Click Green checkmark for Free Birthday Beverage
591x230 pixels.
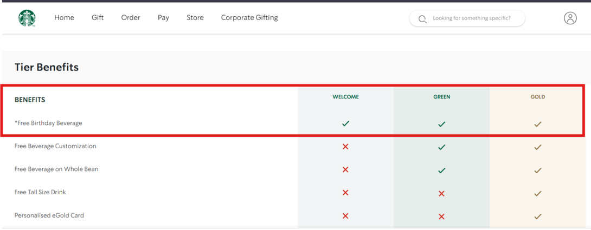[442, 124]
